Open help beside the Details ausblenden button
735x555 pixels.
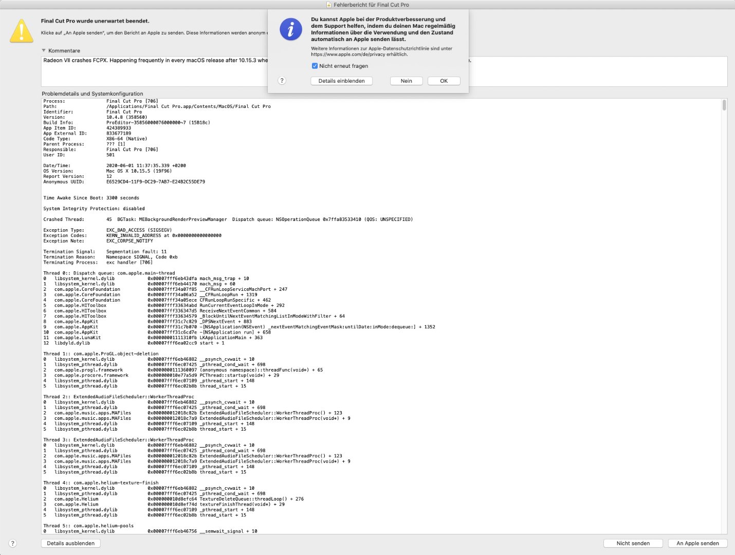13,543
